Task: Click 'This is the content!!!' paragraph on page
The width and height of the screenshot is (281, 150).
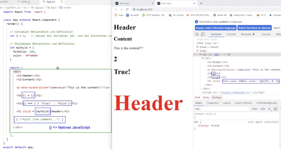Action: coord(128,48)
